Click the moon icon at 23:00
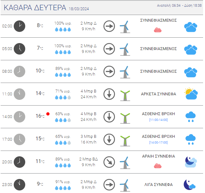The width and height of the screenshot is (205, 193). coord(189,184)
